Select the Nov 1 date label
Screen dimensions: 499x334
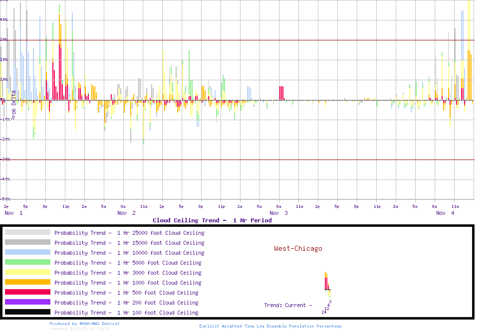(13, 213)
